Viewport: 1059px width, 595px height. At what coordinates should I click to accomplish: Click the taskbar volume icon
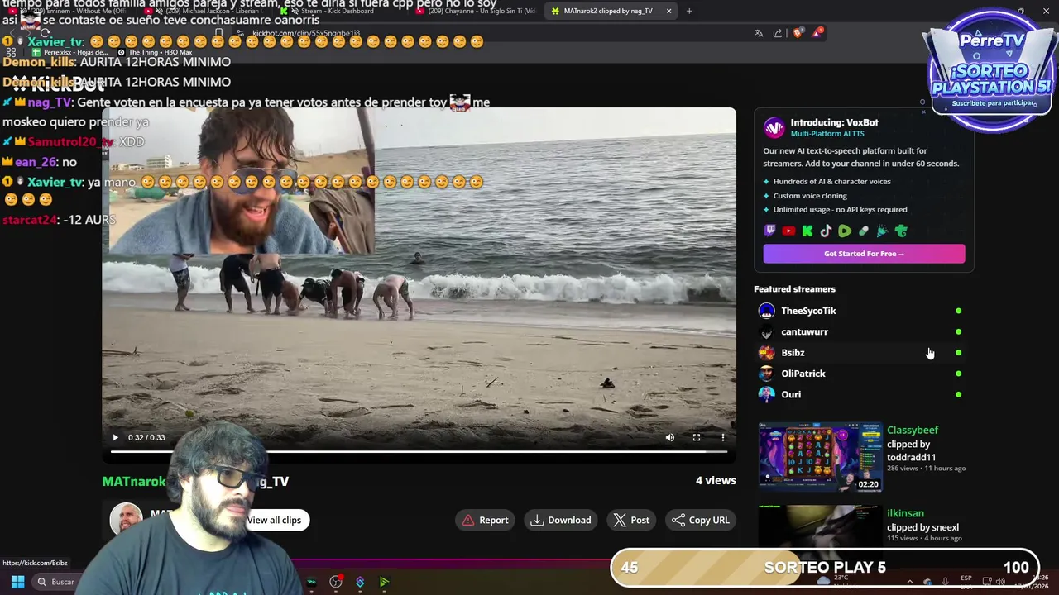(x=1000, y=582)
